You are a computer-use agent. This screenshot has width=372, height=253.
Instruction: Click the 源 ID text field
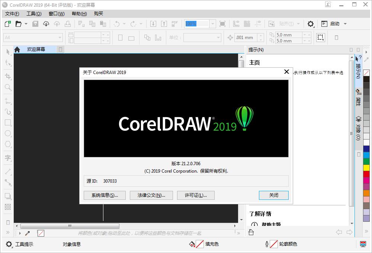pos(186,181)
